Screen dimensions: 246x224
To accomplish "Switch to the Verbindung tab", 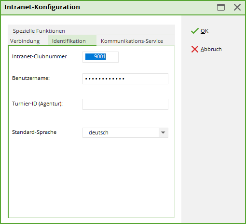I will [x=25, y=41].
